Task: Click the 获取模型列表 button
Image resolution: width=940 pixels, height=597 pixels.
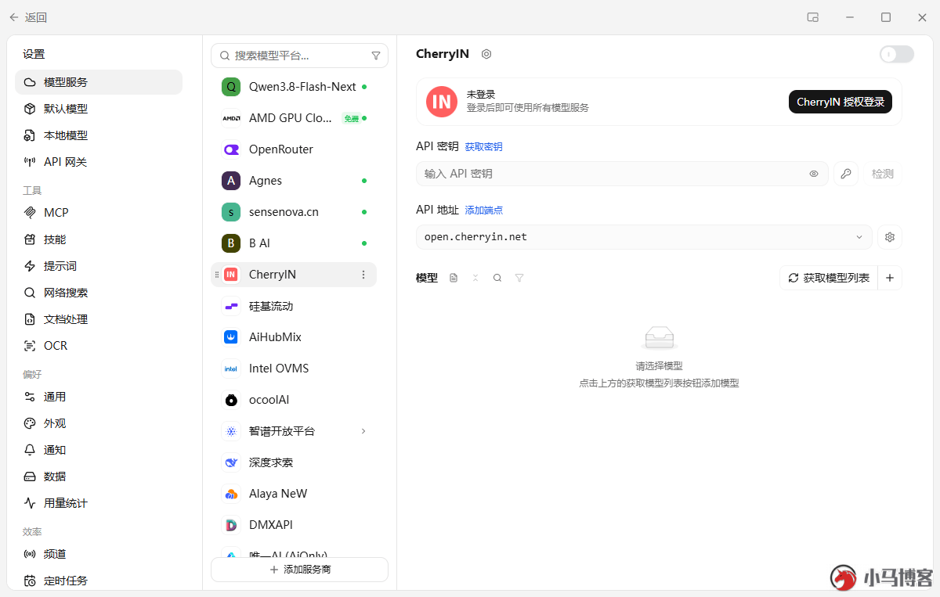Action: click(x=829, y=278)
